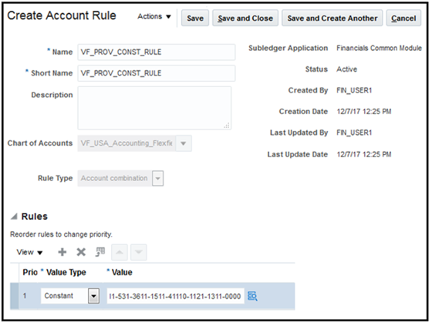Click the Subledger Application label
Viewport: 432px width, 323px height.
[x=289, y=49]
